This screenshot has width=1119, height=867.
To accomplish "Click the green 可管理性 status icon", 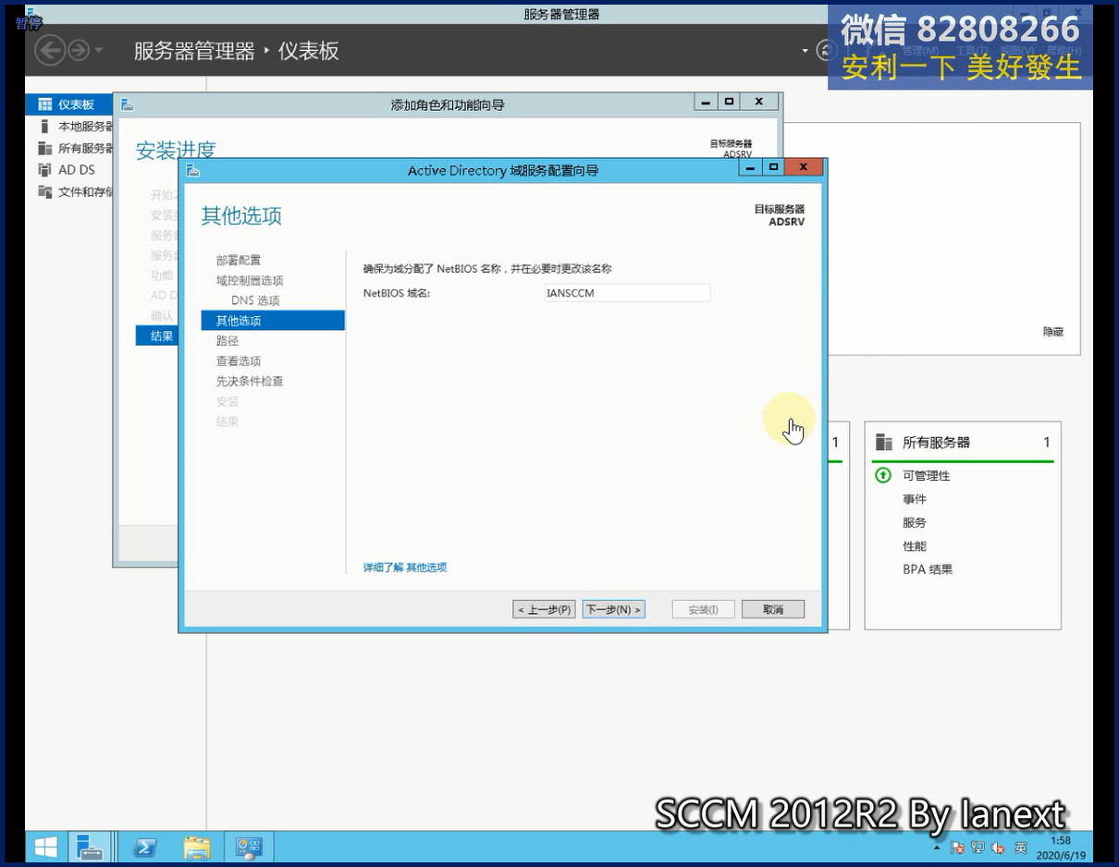I will coord(883,475).
